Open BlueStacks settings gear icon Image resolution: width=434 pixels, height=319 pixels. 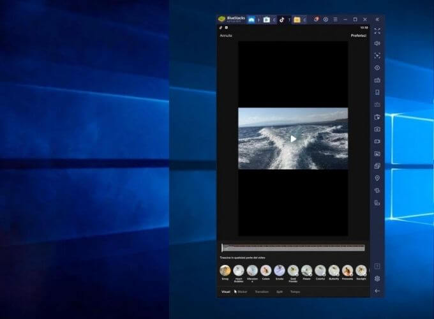tap(377, 278)
